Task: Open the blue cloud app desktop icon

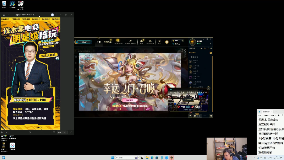Action: click(12, 146)
